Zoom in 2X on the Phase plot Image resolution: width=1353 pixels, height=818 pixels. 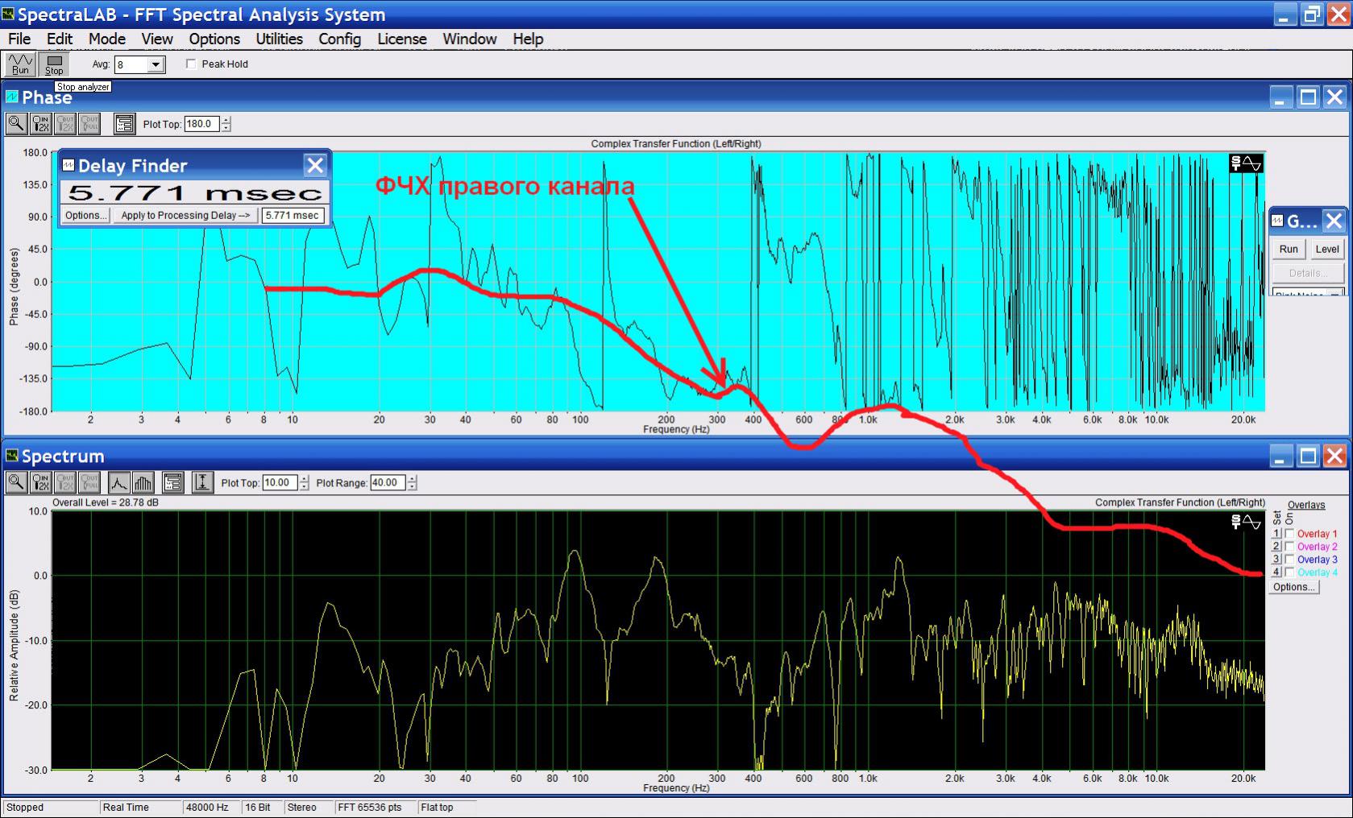(40, 123)
